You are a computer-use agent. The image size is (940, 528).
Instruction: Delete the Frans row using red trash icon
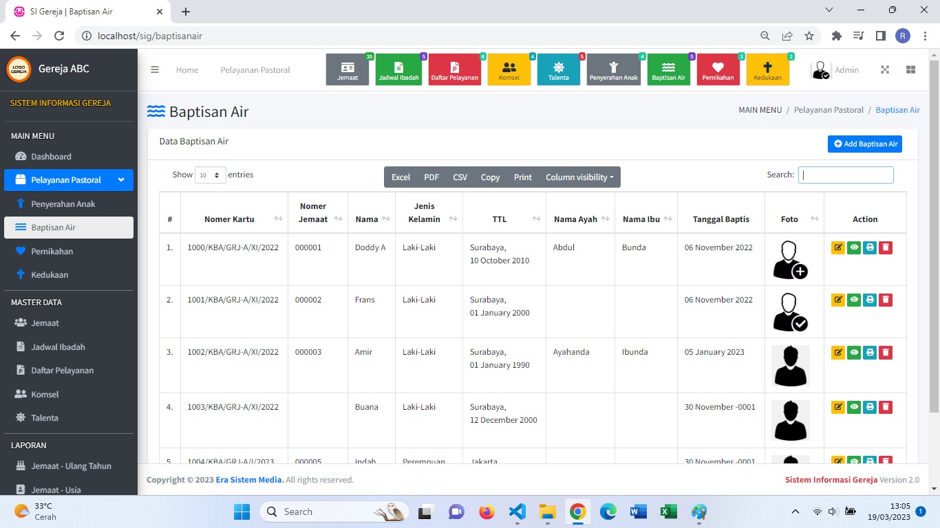click(886, 300)
